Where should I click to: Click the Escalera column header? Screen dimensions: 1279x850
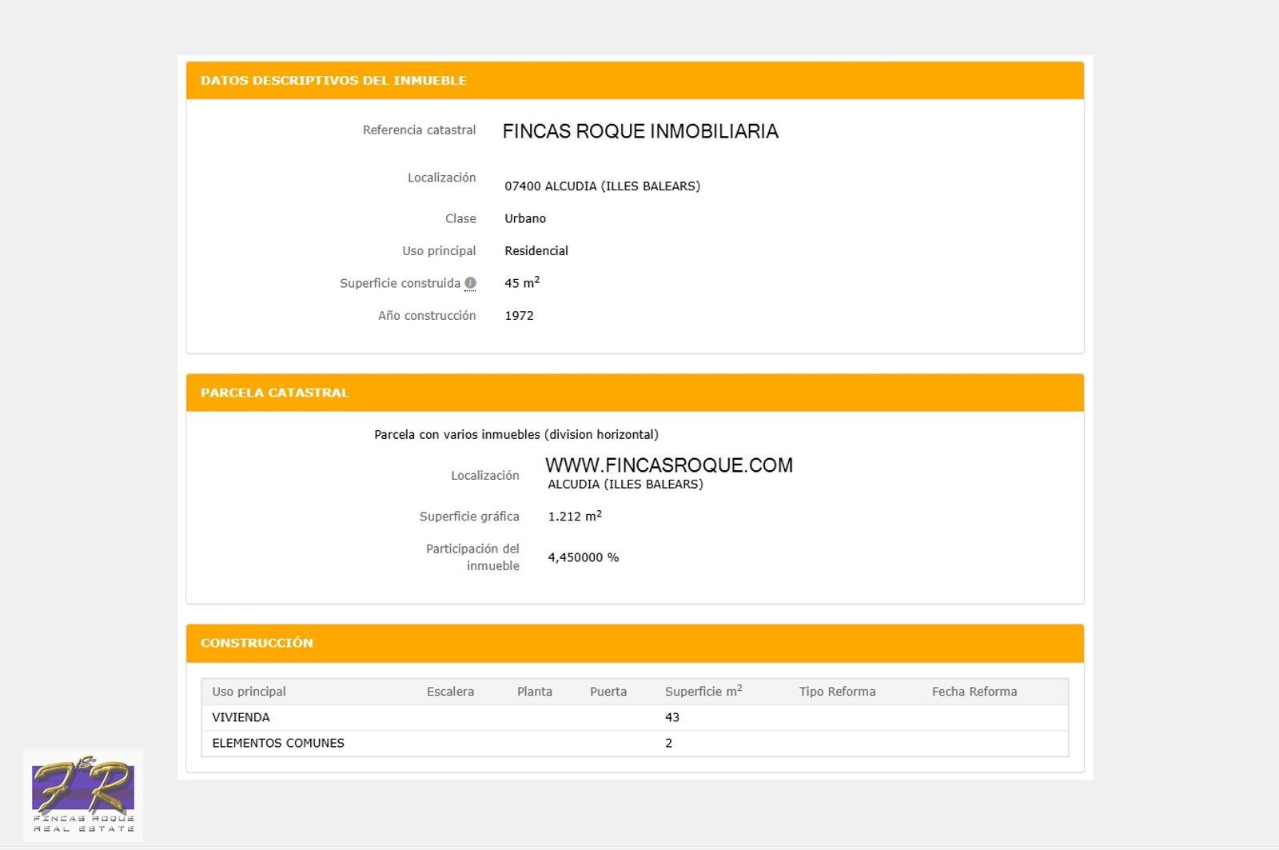click(x=450, y=692)
